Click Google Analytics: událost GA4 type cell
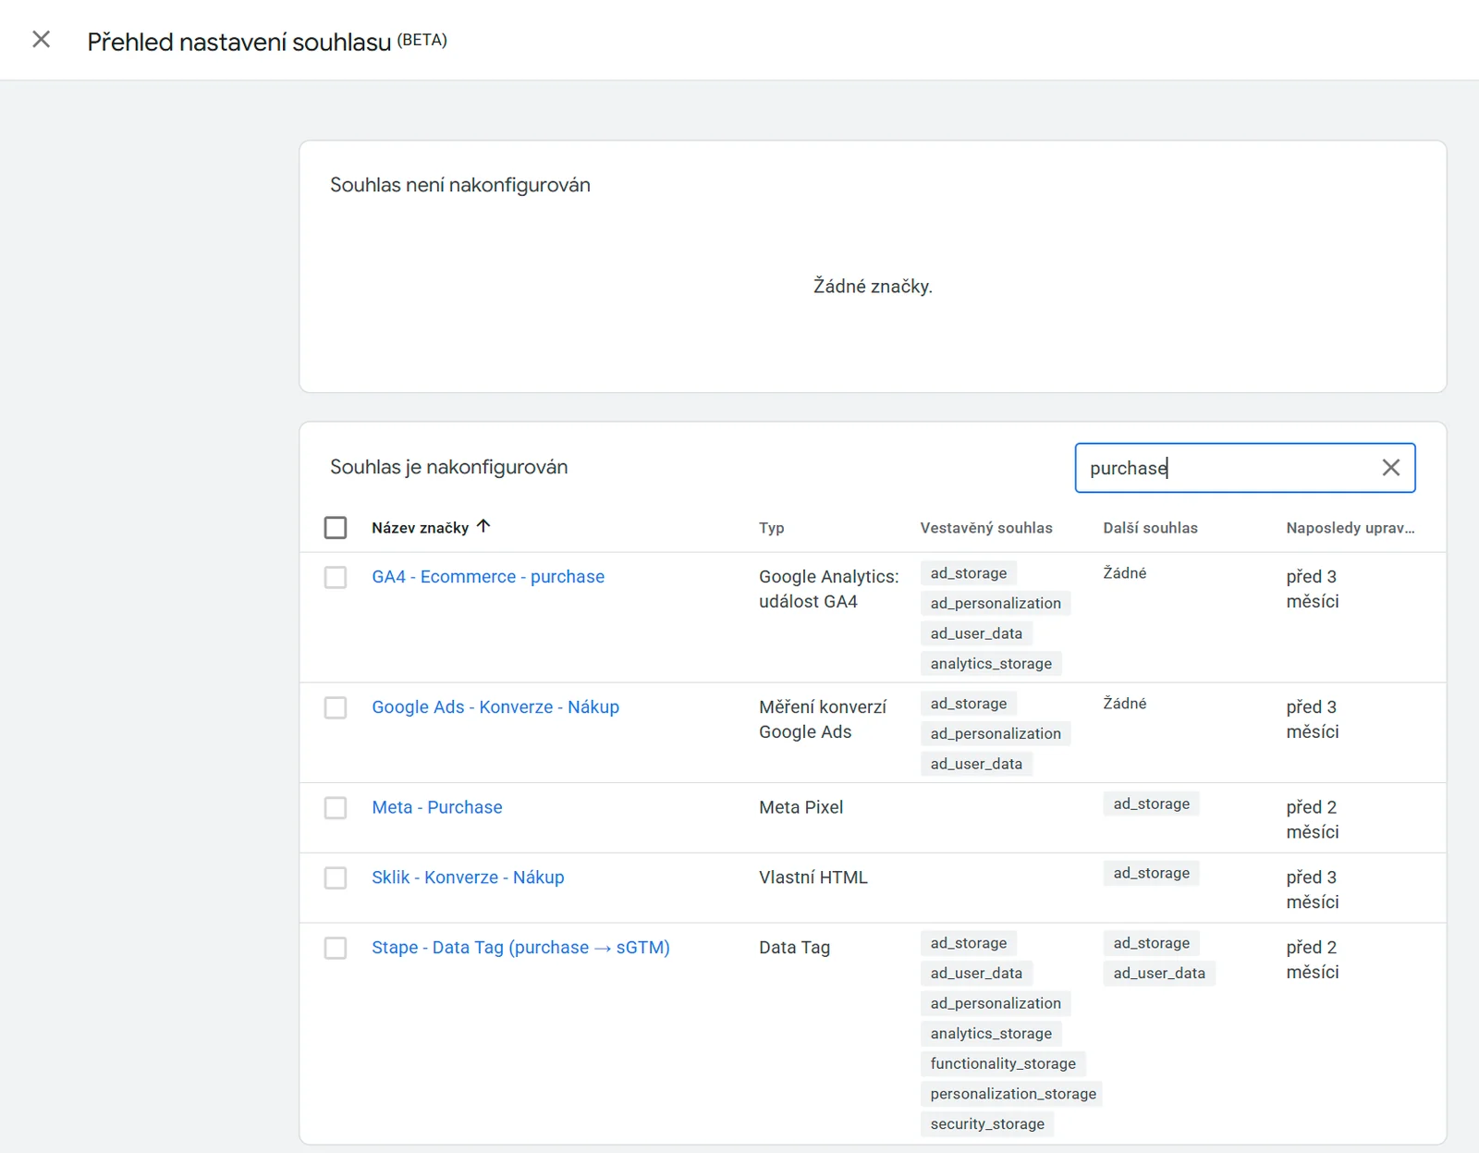Viewport: 1479px width, 1153px height. click(x=829, y=589)
